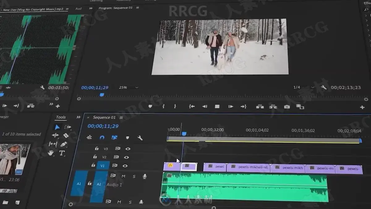Add Marker in Program monitor
371x209 pixels.
pos(150,106)
